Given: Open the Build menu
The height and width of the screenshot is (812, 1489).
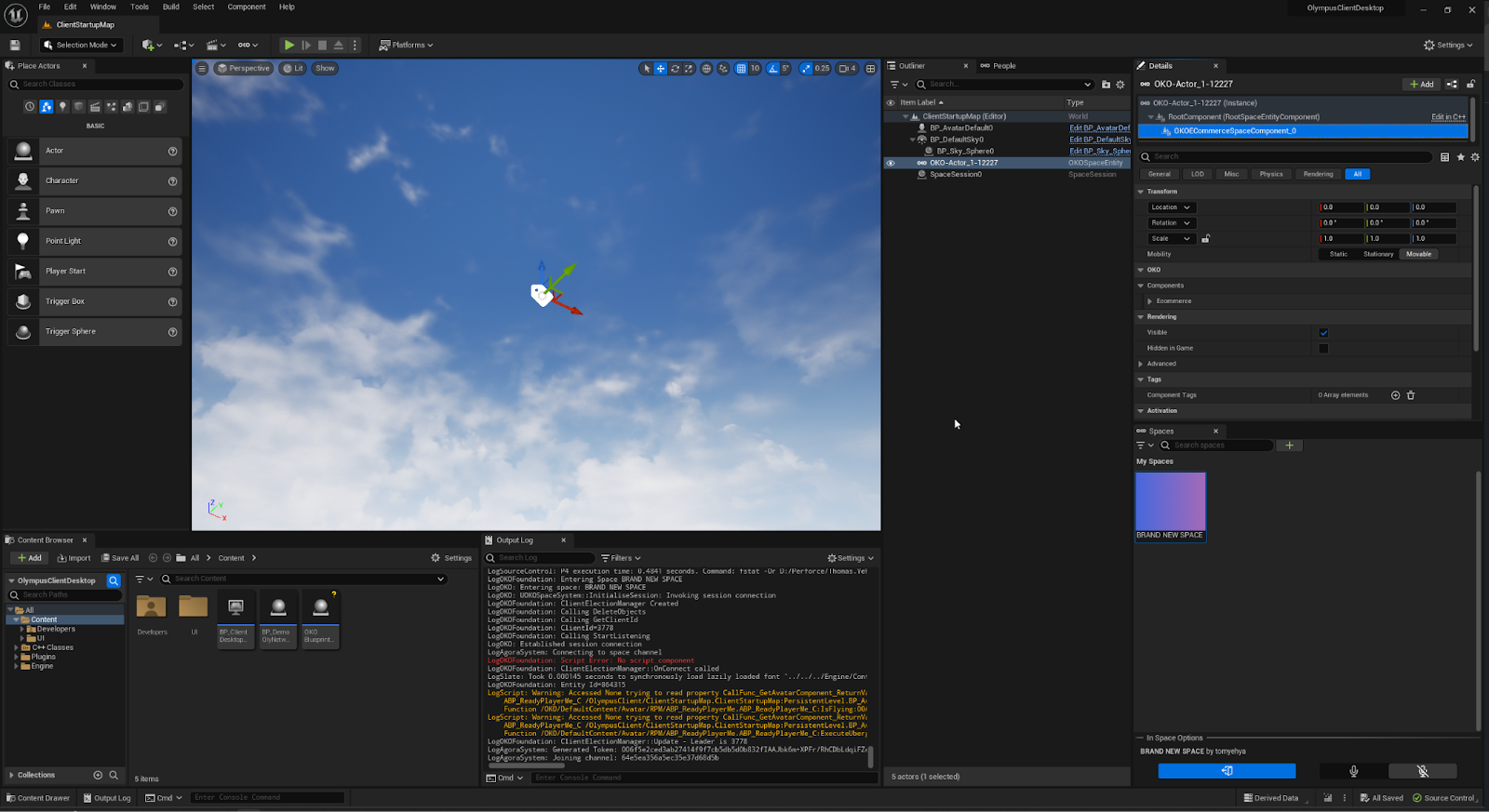Looking at the screenshot, I should pyautogui.click(x=171, y=7).
